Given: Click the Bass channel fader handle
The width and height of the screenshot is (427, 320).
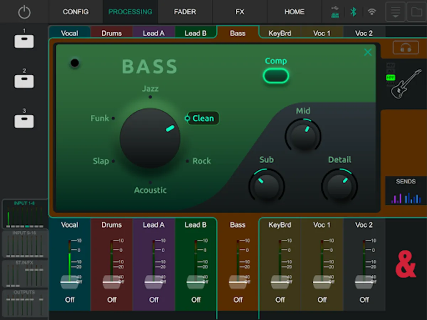Looking at the screenshot, I should click(238, 282).
